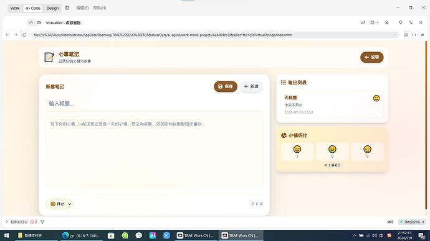Open the 帮助(H) menu
The width and height of the screenshot is (430, 241).
coord(100,8)
